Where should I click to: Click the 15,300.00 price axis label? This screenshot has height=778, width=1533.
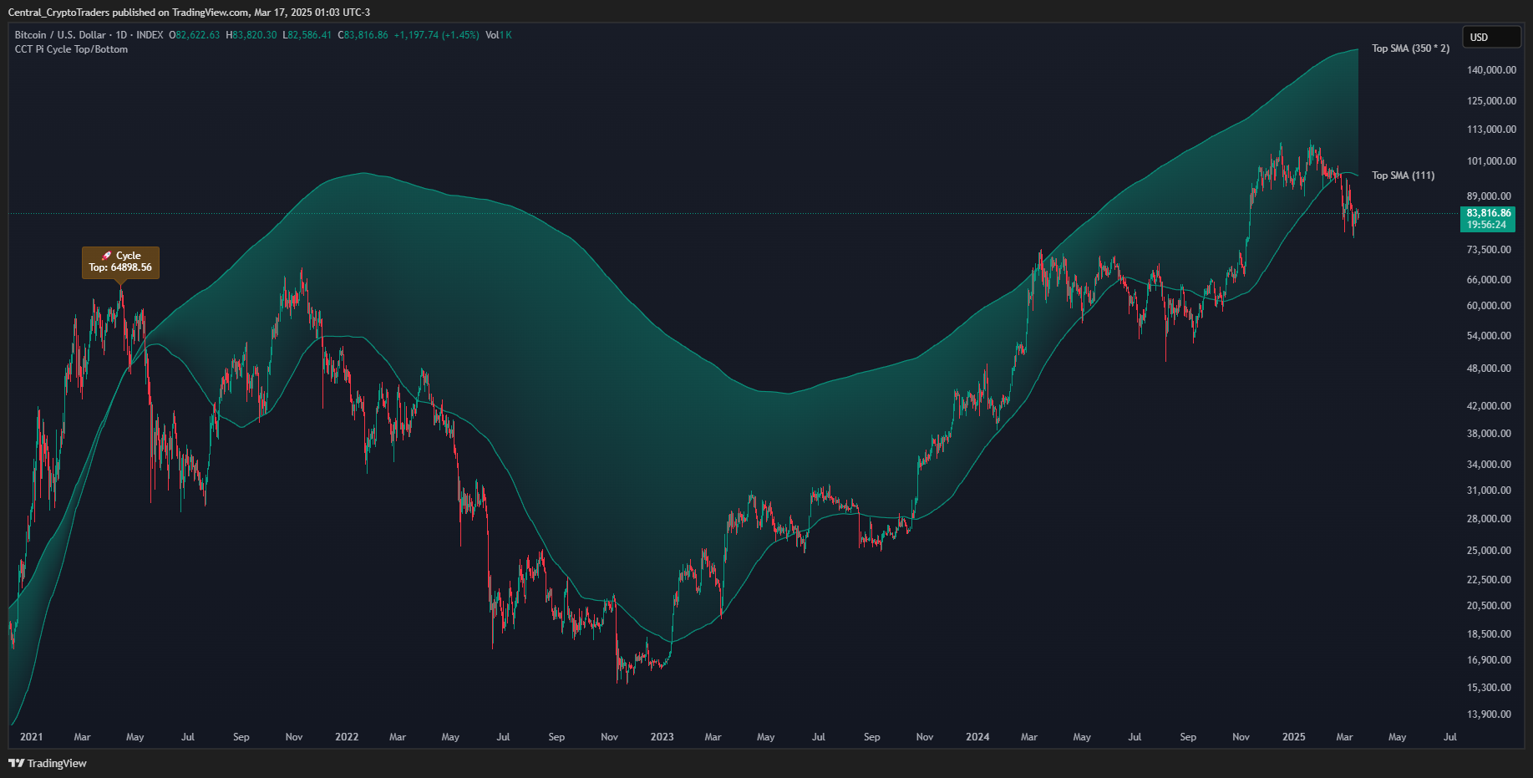point(1489,688)
